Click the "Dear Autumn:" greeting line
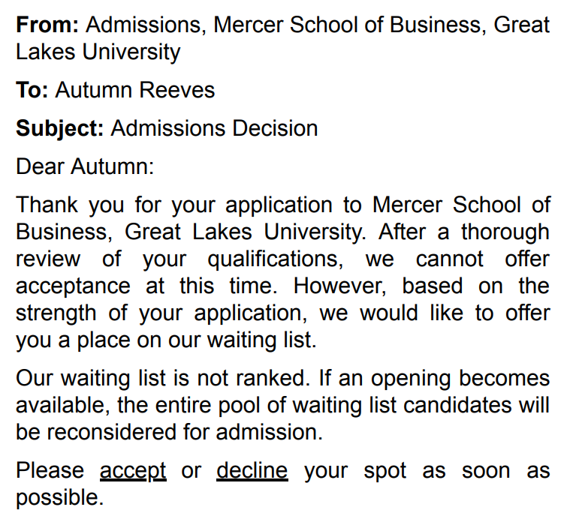 tap(84, 166)
